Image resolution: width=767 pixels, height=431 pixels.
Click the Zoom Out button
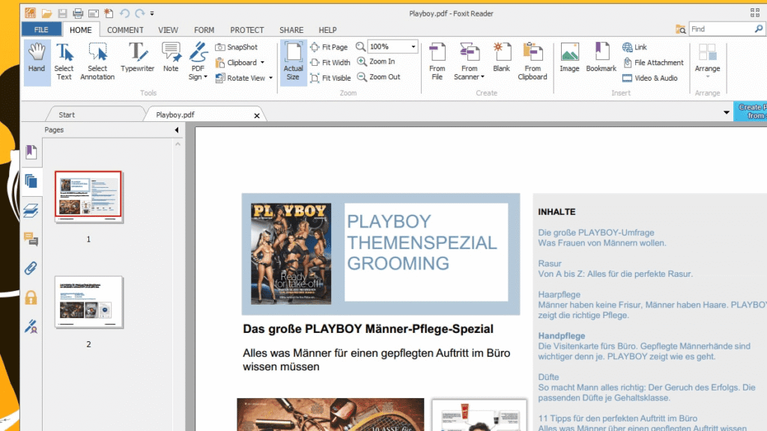point(378,77)
